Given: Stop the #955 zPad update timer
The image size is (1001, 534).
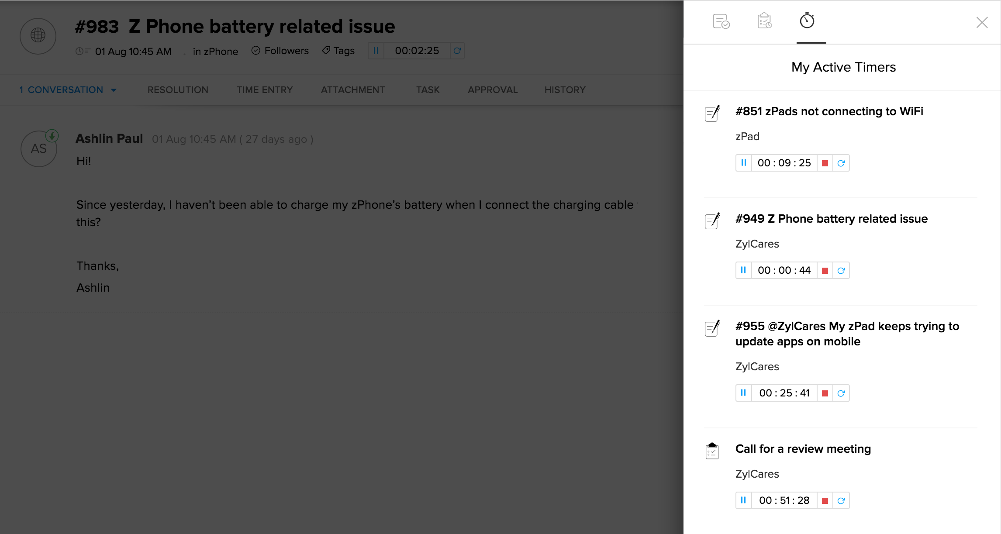Looking at the screenshot, I should pos(825,393).
